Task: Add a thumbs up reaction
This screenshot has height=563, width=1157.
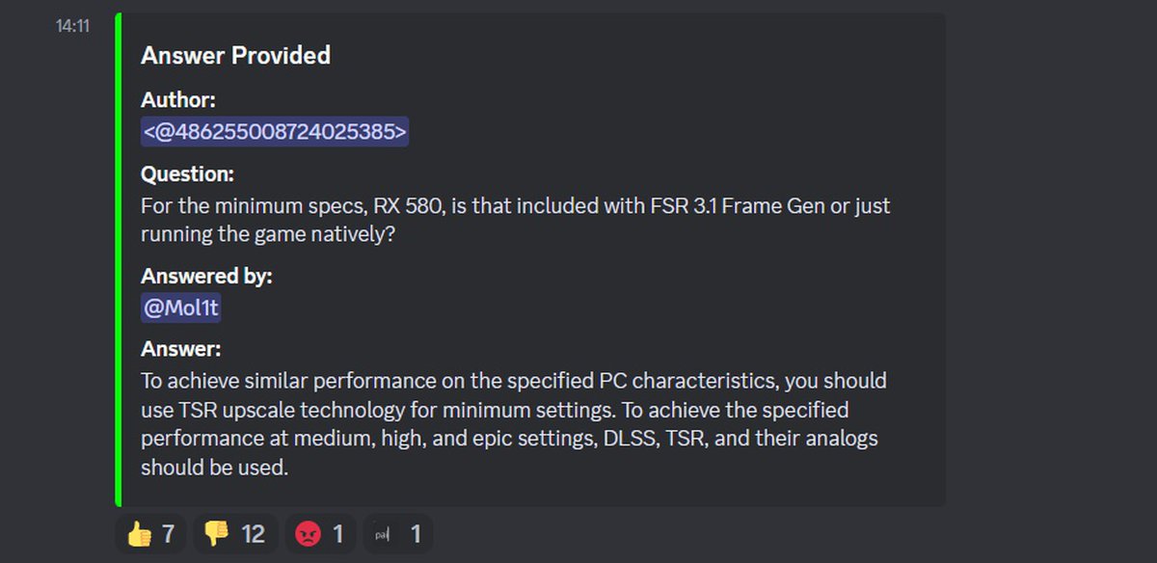Action: 140,534
